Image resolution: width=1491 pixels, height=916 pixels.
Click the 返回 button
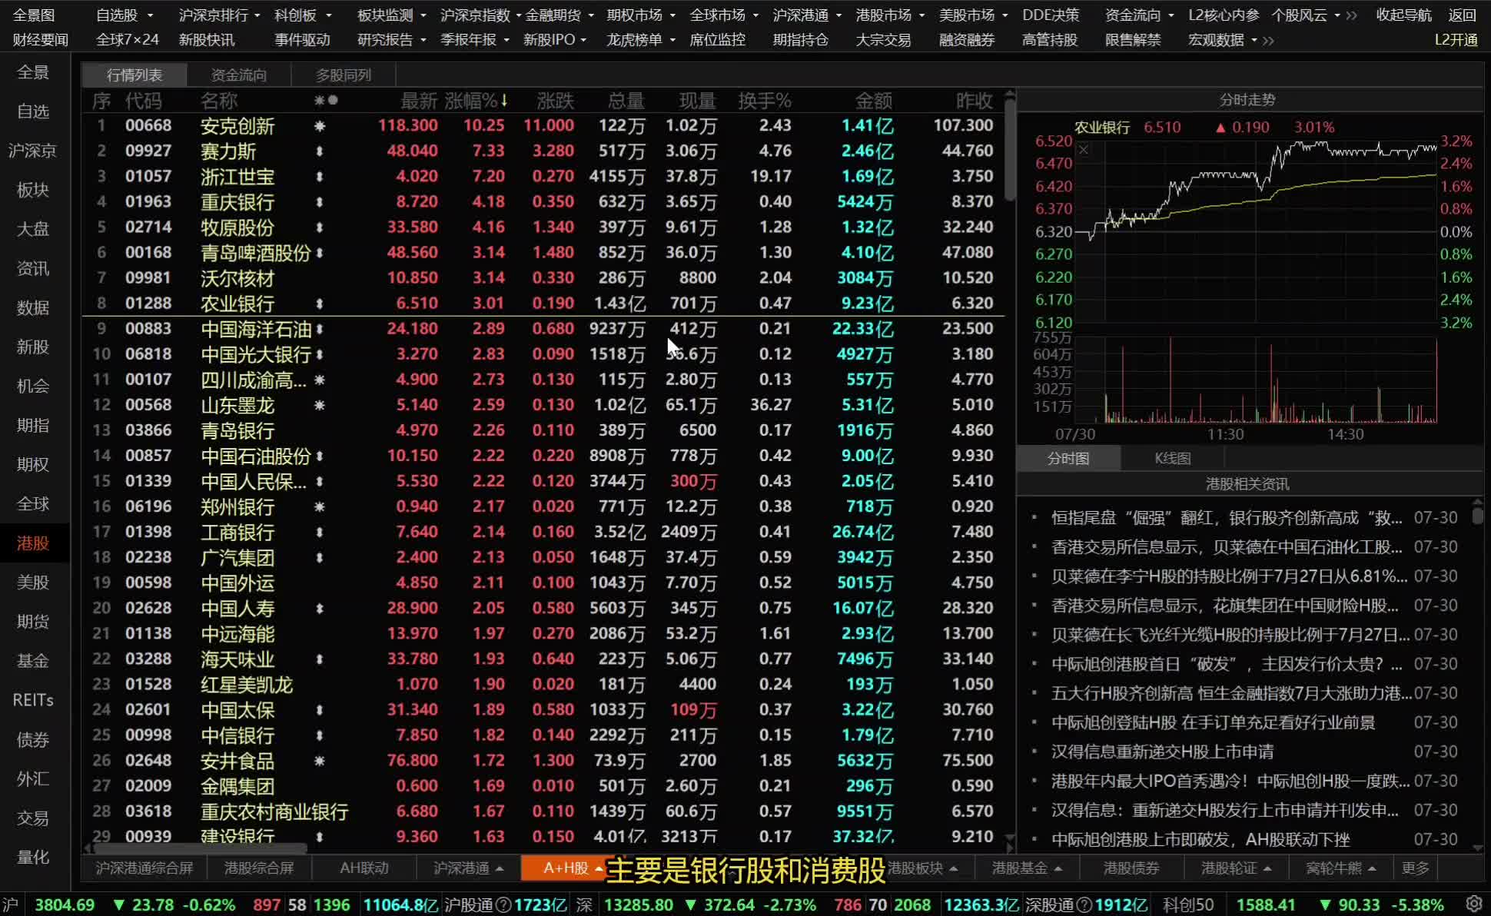(x=1462, y=15)
